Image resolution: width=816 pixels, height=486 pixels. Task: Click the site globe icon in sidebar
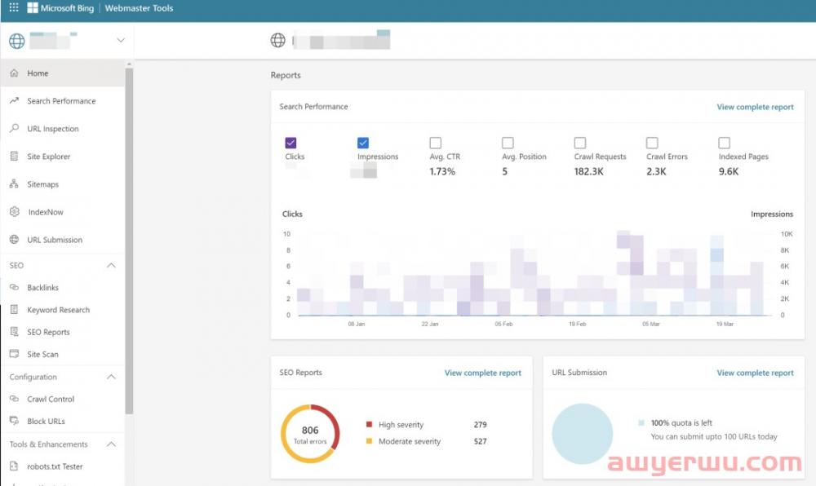point(16,41)
